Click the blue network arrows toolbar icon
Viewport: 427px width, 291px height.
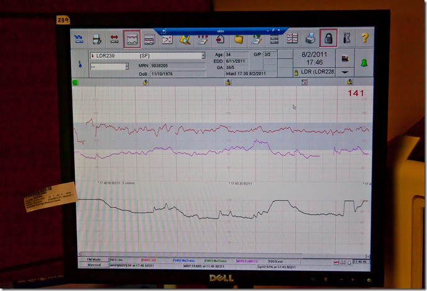pos(79,39)
